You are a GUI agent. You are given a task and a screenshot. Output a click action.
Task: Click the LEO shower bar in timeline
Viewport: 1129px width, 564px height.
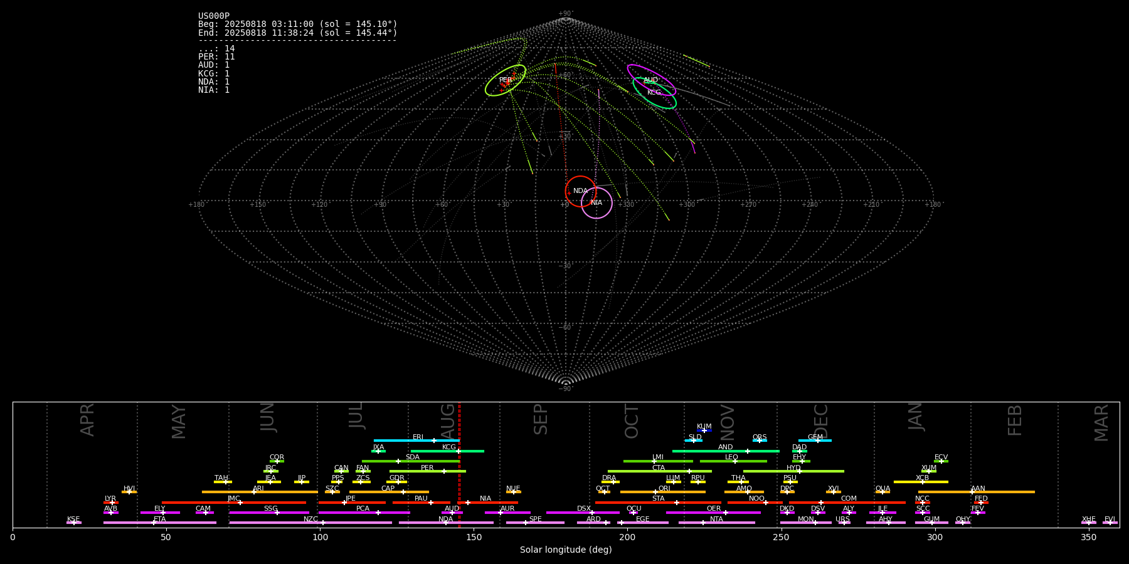733,461
